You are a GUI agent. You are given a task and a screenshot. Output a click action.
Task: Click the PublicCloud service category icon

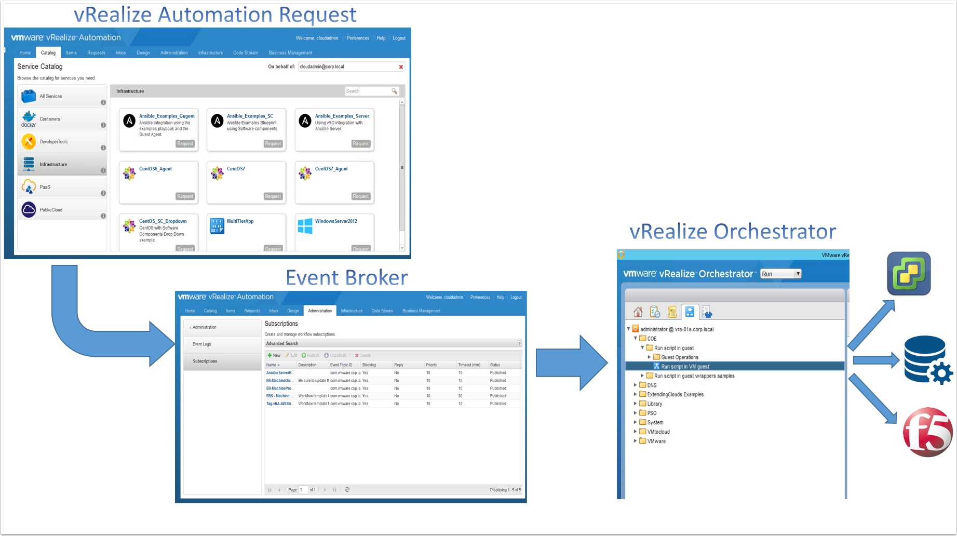tap(29, 210)
